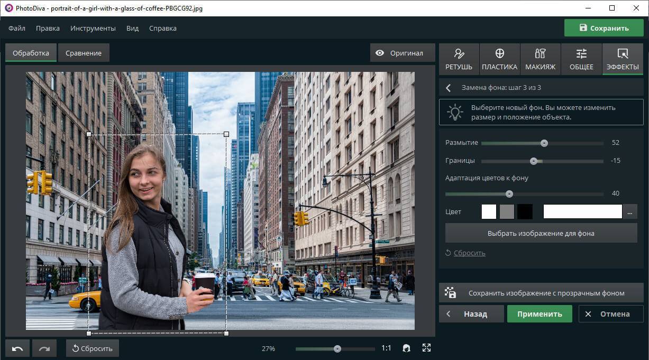
Task: Go back using the step header chevron
Action: coord(449,88)
